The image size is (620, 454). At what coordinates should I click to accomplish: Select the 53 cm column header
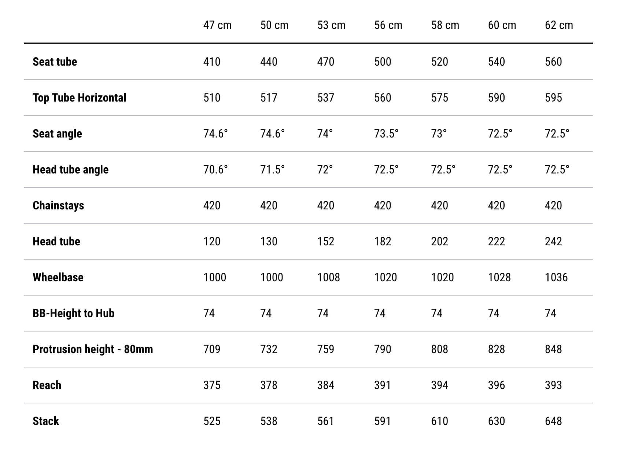pyautogui.click(x=331, y=25)
